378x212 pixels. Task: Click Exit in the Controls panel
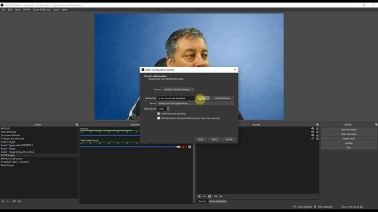348,148
